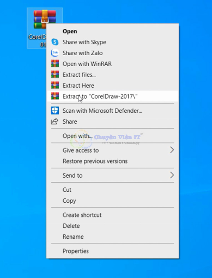Choose Open at top of context menu
The width and height of the screenshot is (212, 278).
(70, 31)
